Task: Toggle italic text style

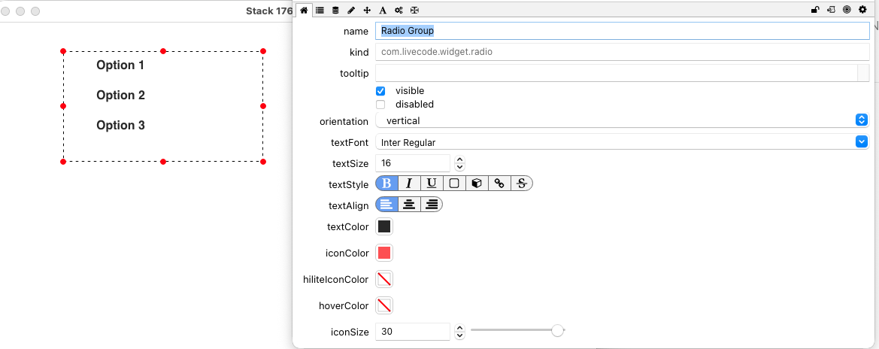Action: (409, 184)
